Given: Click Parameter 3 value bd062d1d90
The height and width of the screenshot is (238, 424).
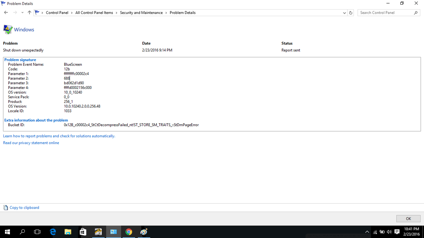Looking at the screenshot, I should click(74, 83).
